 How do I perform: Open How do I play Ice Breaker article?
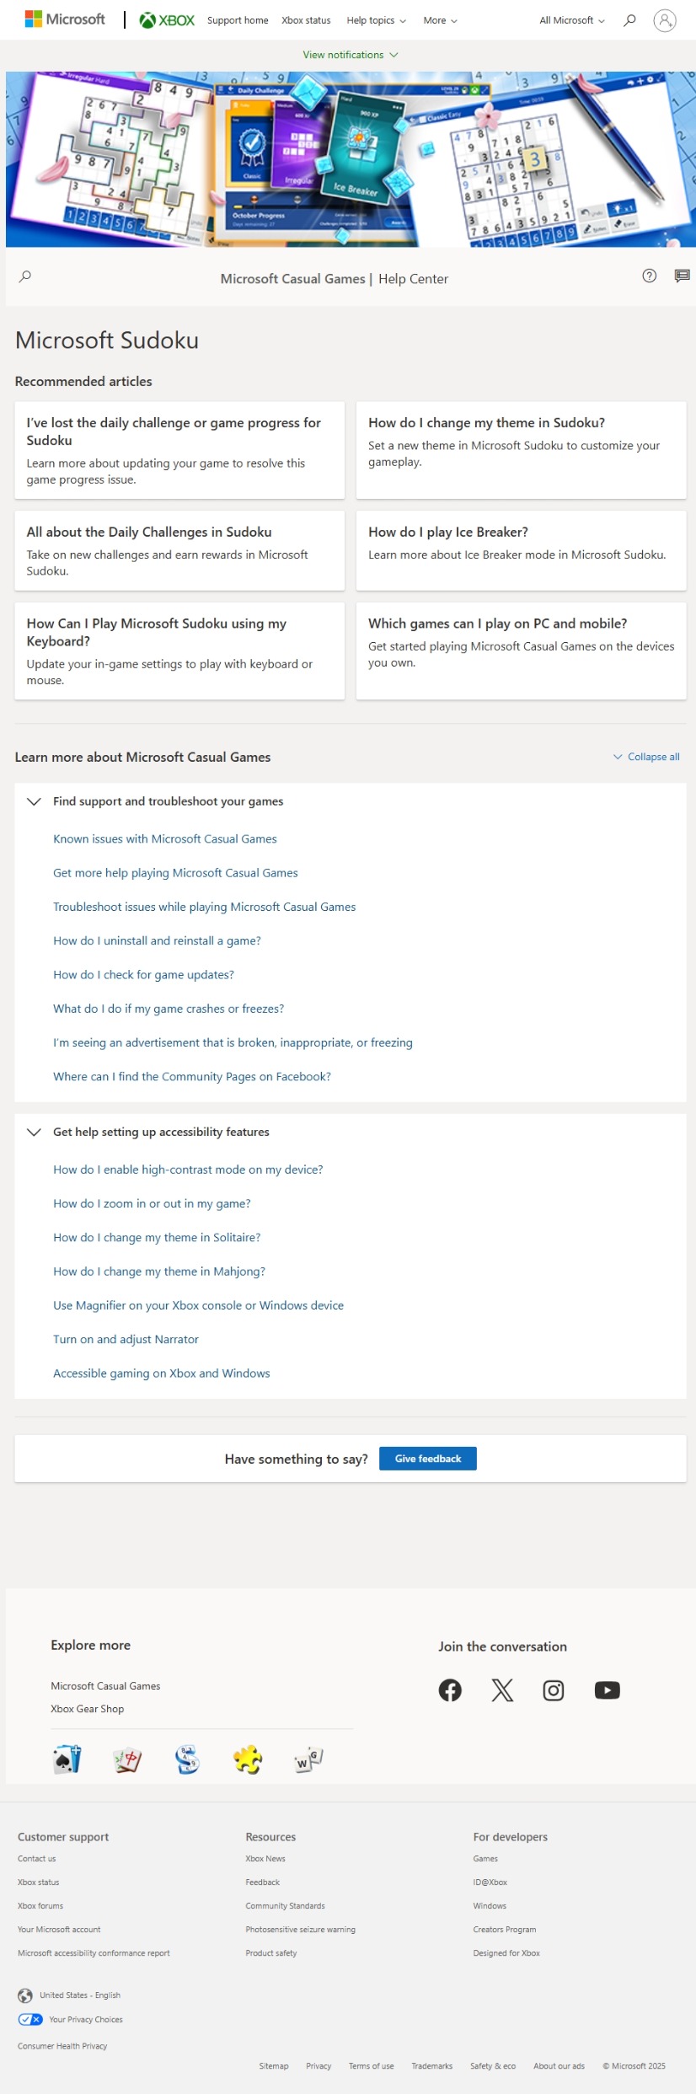(522, 550)
